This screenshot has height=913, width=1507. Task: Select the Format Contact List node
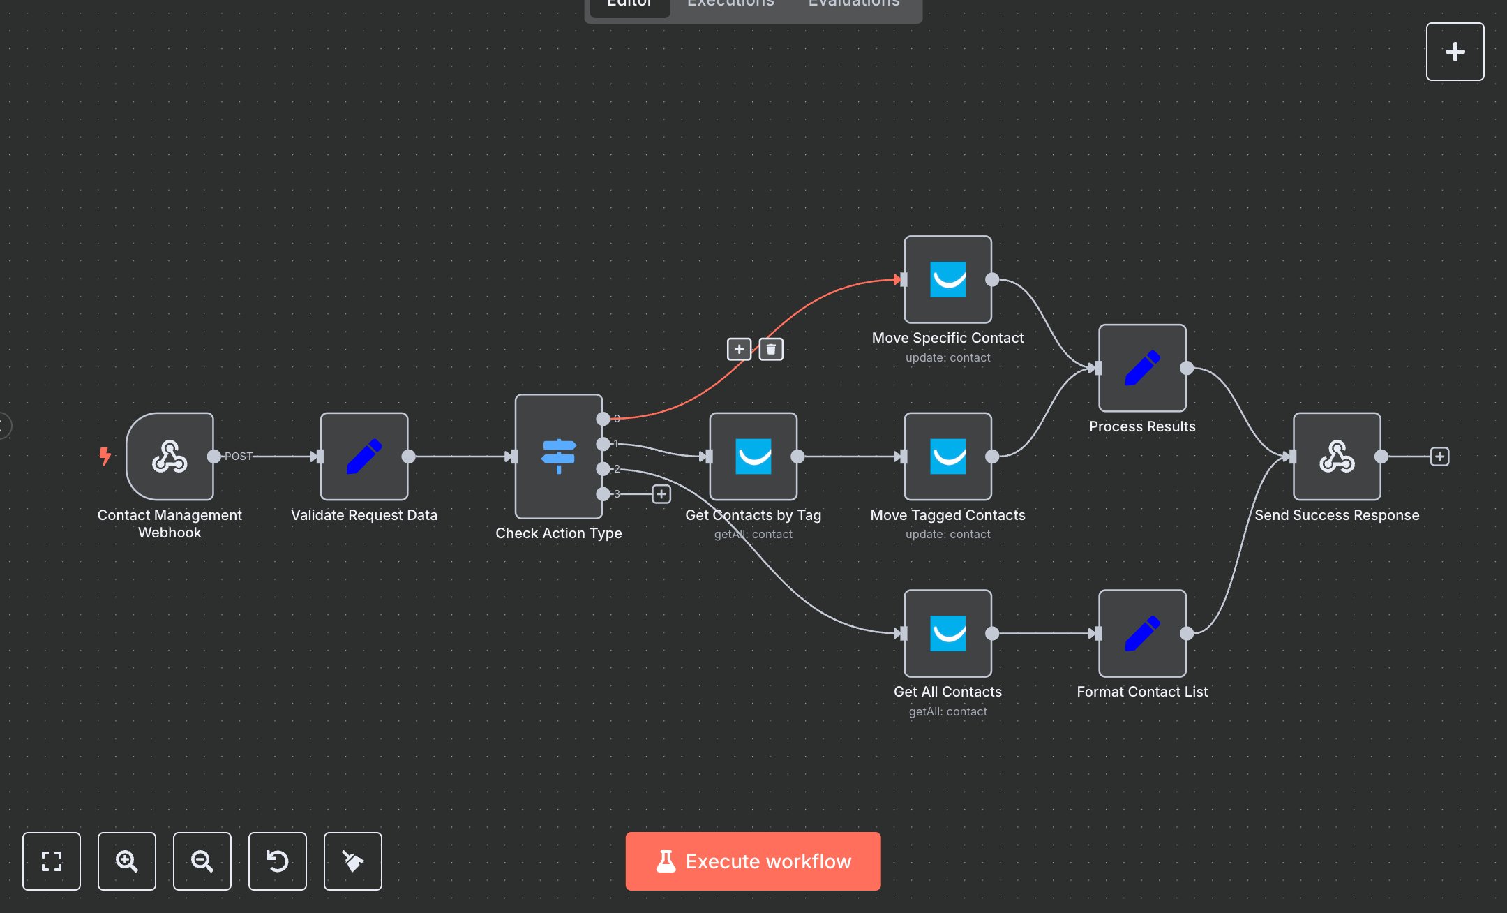[x=1141, y=633]
